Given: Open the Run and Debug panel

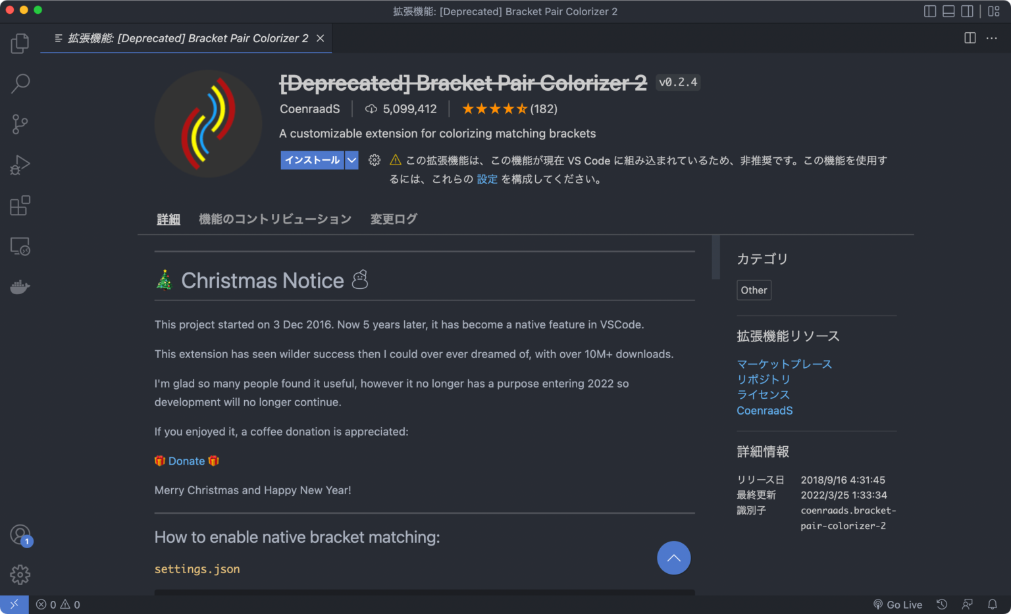Looking at the screenshot, I should (20, 165).
